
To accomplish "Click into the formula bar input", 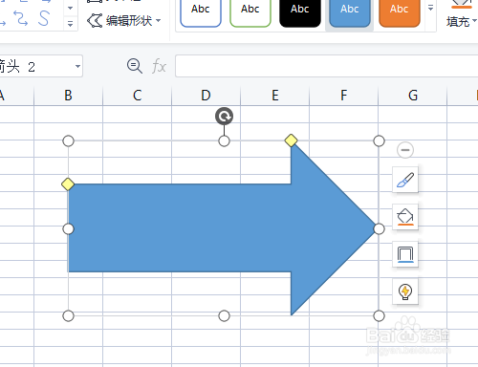I will point(326,66).
